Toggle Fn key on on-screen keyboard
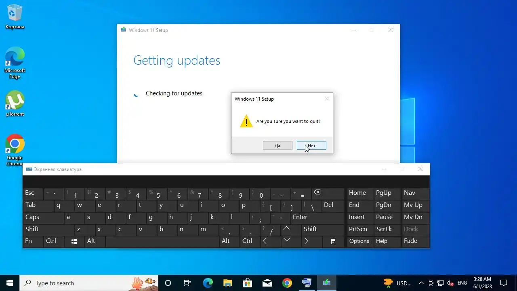 point(33,242)
